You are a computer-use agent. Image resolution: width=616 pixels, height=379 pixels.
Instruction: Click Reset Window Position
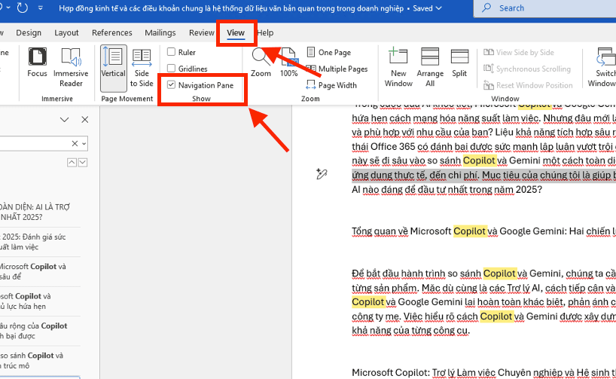coord(528,85)
